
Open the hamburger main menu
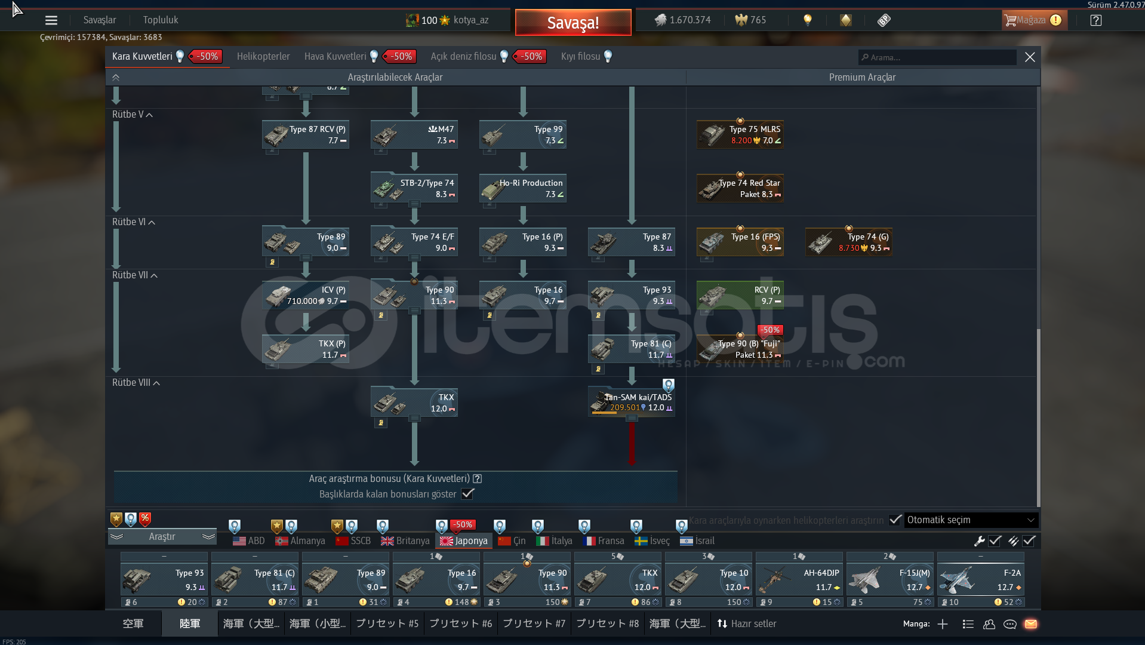[51, 20]
